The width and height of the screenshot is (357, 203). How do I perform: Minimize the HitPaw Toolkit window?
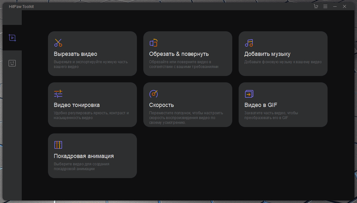[335, 6]
